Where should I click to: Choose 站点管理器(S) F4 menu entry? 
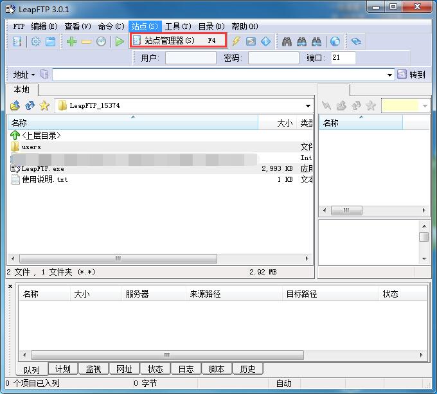pos(178,40)
